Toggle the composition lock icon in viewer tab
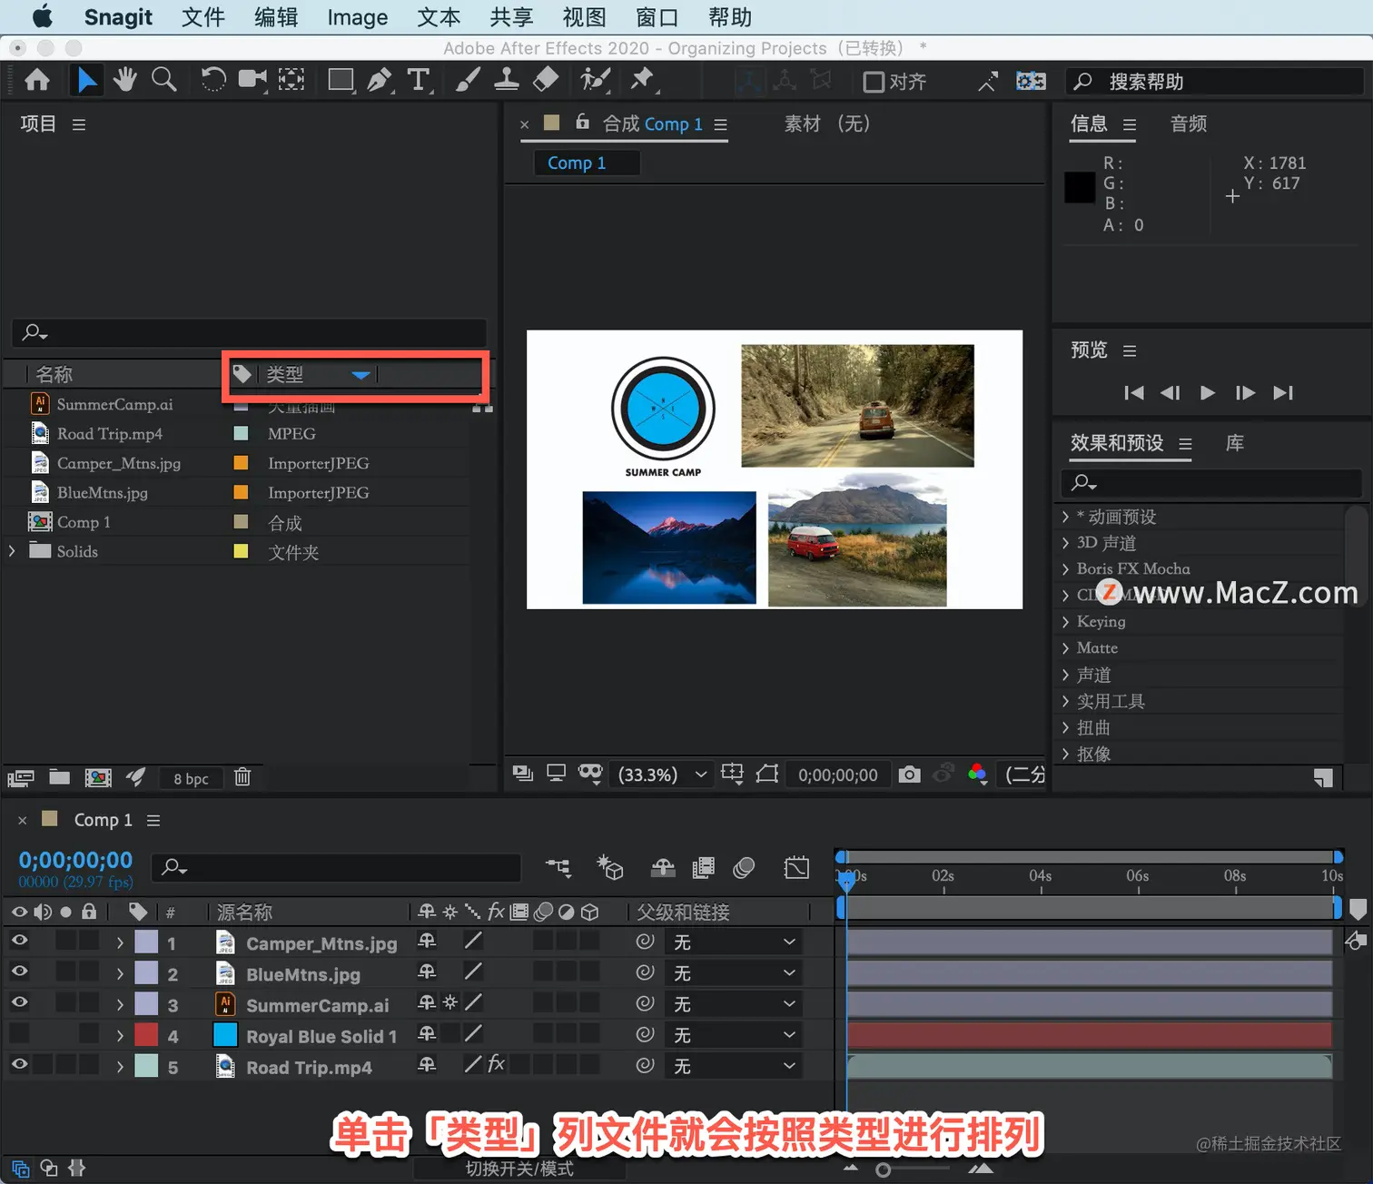 [583, 122]
